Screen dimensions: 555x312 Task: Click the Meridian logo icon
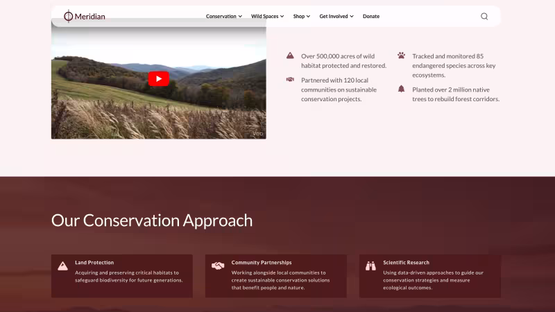coord(68,16)
